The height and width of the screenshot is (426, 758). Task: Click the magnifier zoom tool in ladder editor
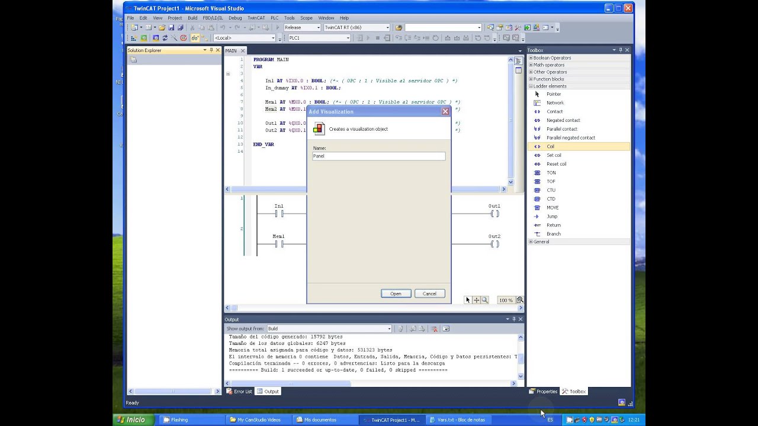pos(484,300)
